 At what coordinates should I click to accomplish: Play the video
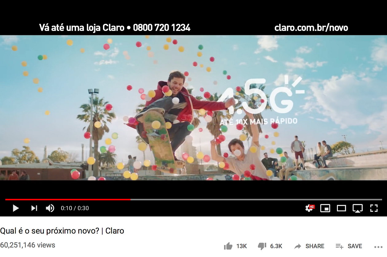(x=16, y=208)
